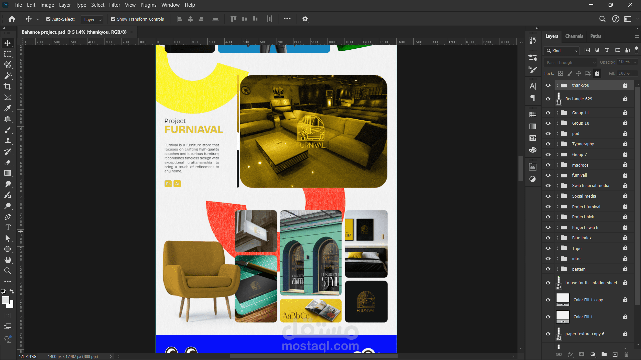This screenshot has height=360, width=641.
Task: Click the delete layer trash icon
Action: (626, 354)
